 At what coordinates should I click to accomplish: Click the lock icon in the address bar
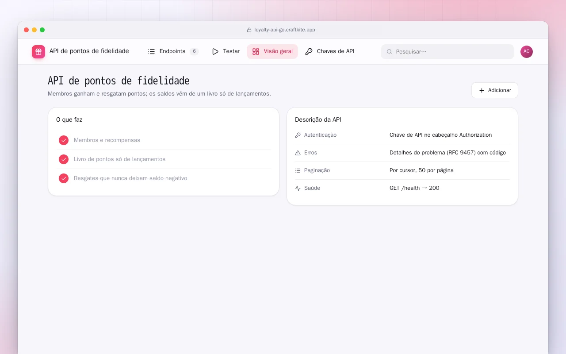point(249,30)
